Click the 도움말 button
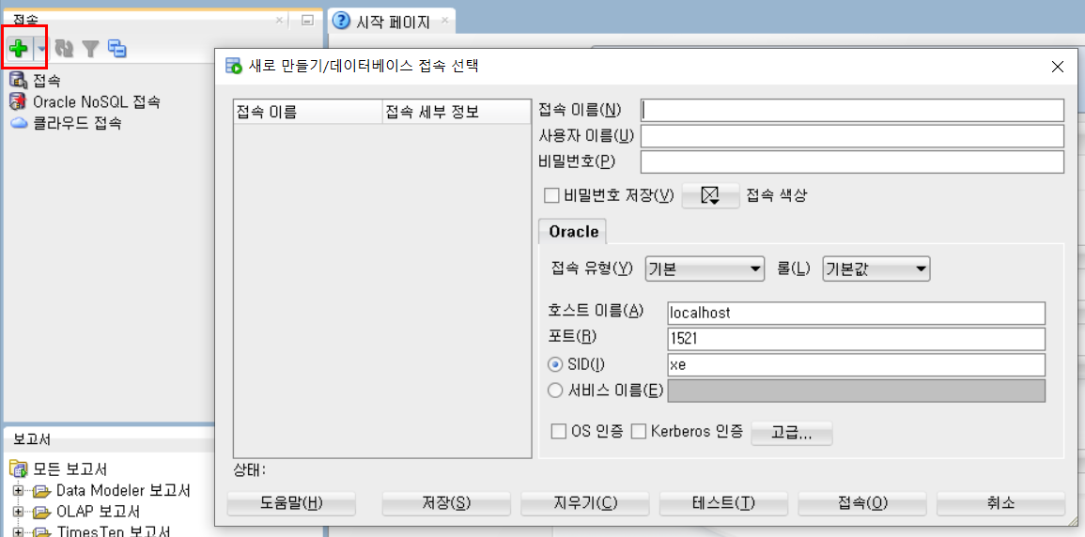Screen dimensions: 1085x537 pyautogui.click(x=291, y=503)
